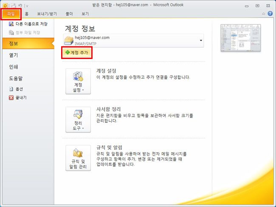This screenshot has height=207, width=276.
Task: Click the Undo icon in quick access toolbar
Action: click(x=20, y=6)
